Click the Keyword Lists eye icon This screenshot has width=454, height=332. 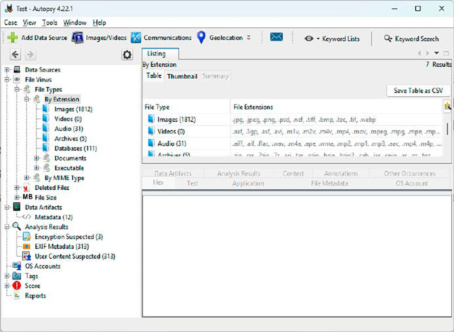[309, 39]
